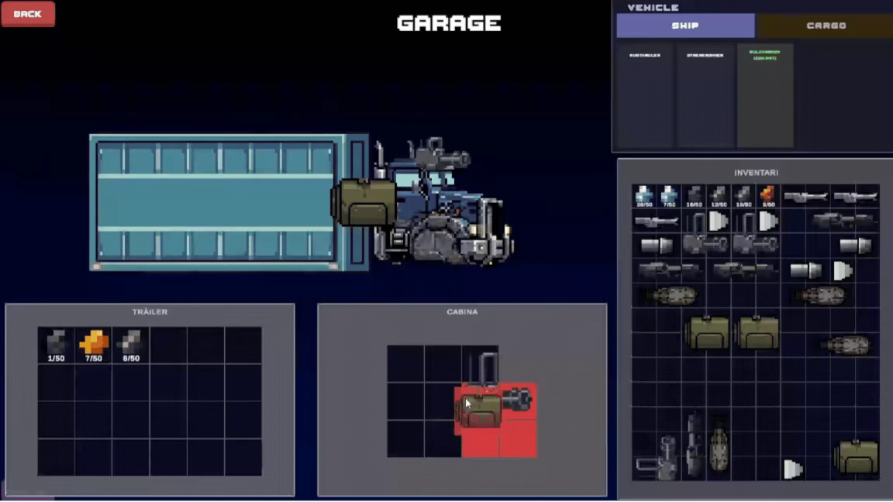Select the inventory ore stack labelled 12/50
Screen dimensions: 893x502
coord(719,196)
